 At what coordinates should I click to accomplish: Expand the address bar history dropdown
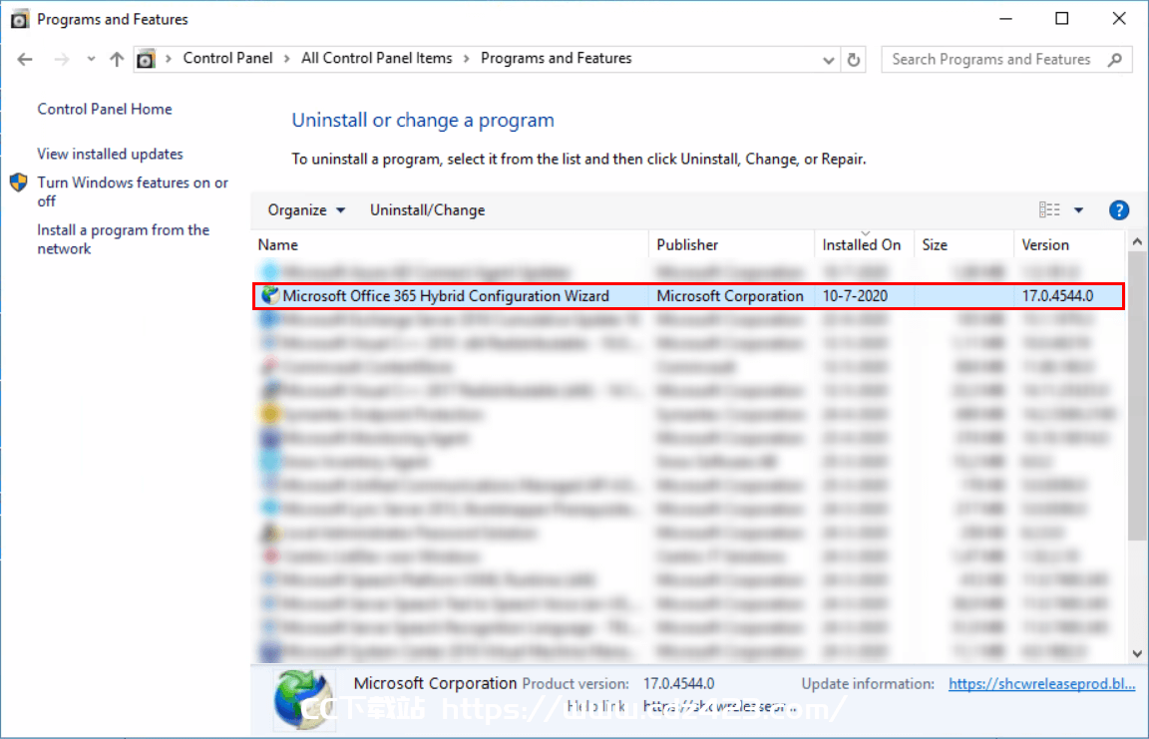click(x=828, y=60)
